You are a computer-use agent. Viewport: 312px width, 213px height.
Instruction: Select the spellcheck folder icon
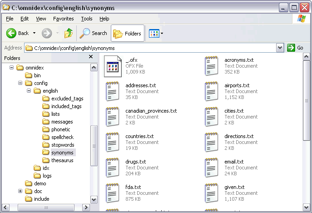[46, 137]
